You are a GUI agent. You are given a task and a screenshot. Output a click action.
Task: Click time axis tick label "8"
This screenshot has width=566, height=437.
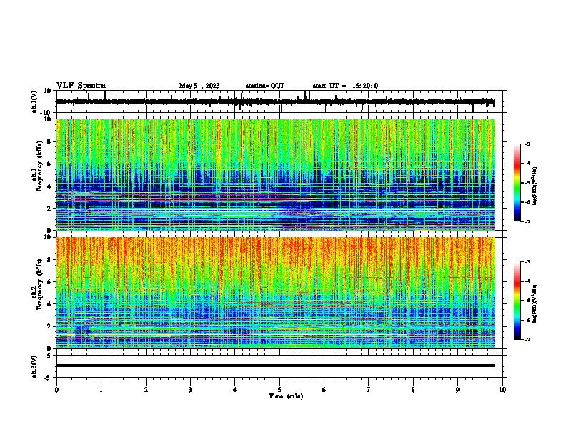[413, 390]
